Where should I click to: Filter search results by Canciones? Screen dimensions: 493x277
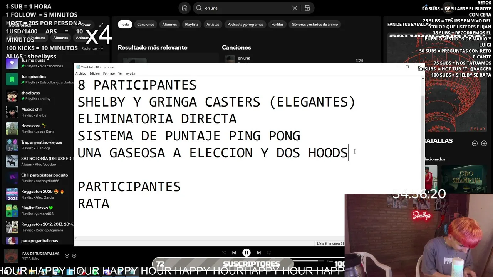[x=146, y=24]
